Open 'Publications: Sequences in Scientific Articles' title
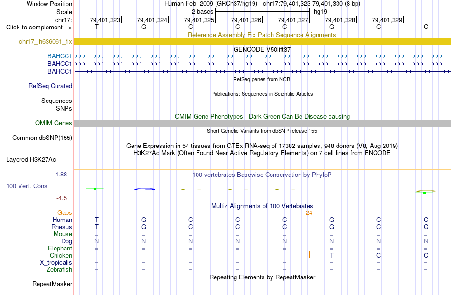 pos(262,94)
